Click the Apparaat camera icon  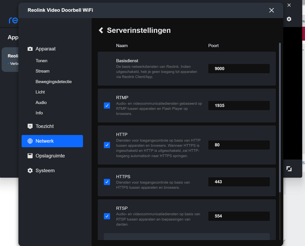(x=30, y=49)
